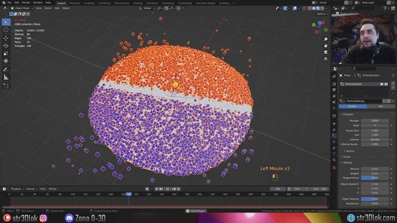Open the Object Data properties tab
The width and height of the screenshot is (397, 223).
point(334,154)
